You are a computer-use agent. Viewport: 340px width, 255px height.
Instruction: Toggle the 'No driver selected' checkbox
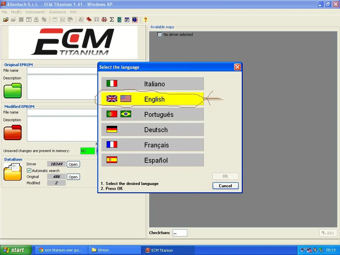[159, 34]
